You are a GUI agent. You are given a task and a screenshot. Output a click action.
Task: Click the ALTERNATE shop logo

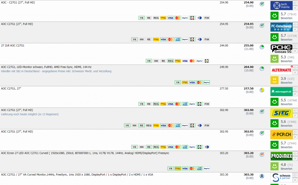coord(281,70)
